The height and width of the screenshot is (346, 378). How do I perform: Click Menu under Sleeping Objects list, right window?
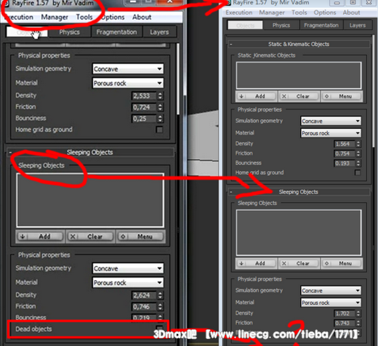(x=342, y=264)
